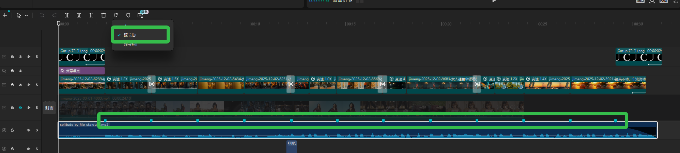This screenshot has height=153, width=680.
Task: Lock the main jimeng video track
Action: (x=12, y=85)
